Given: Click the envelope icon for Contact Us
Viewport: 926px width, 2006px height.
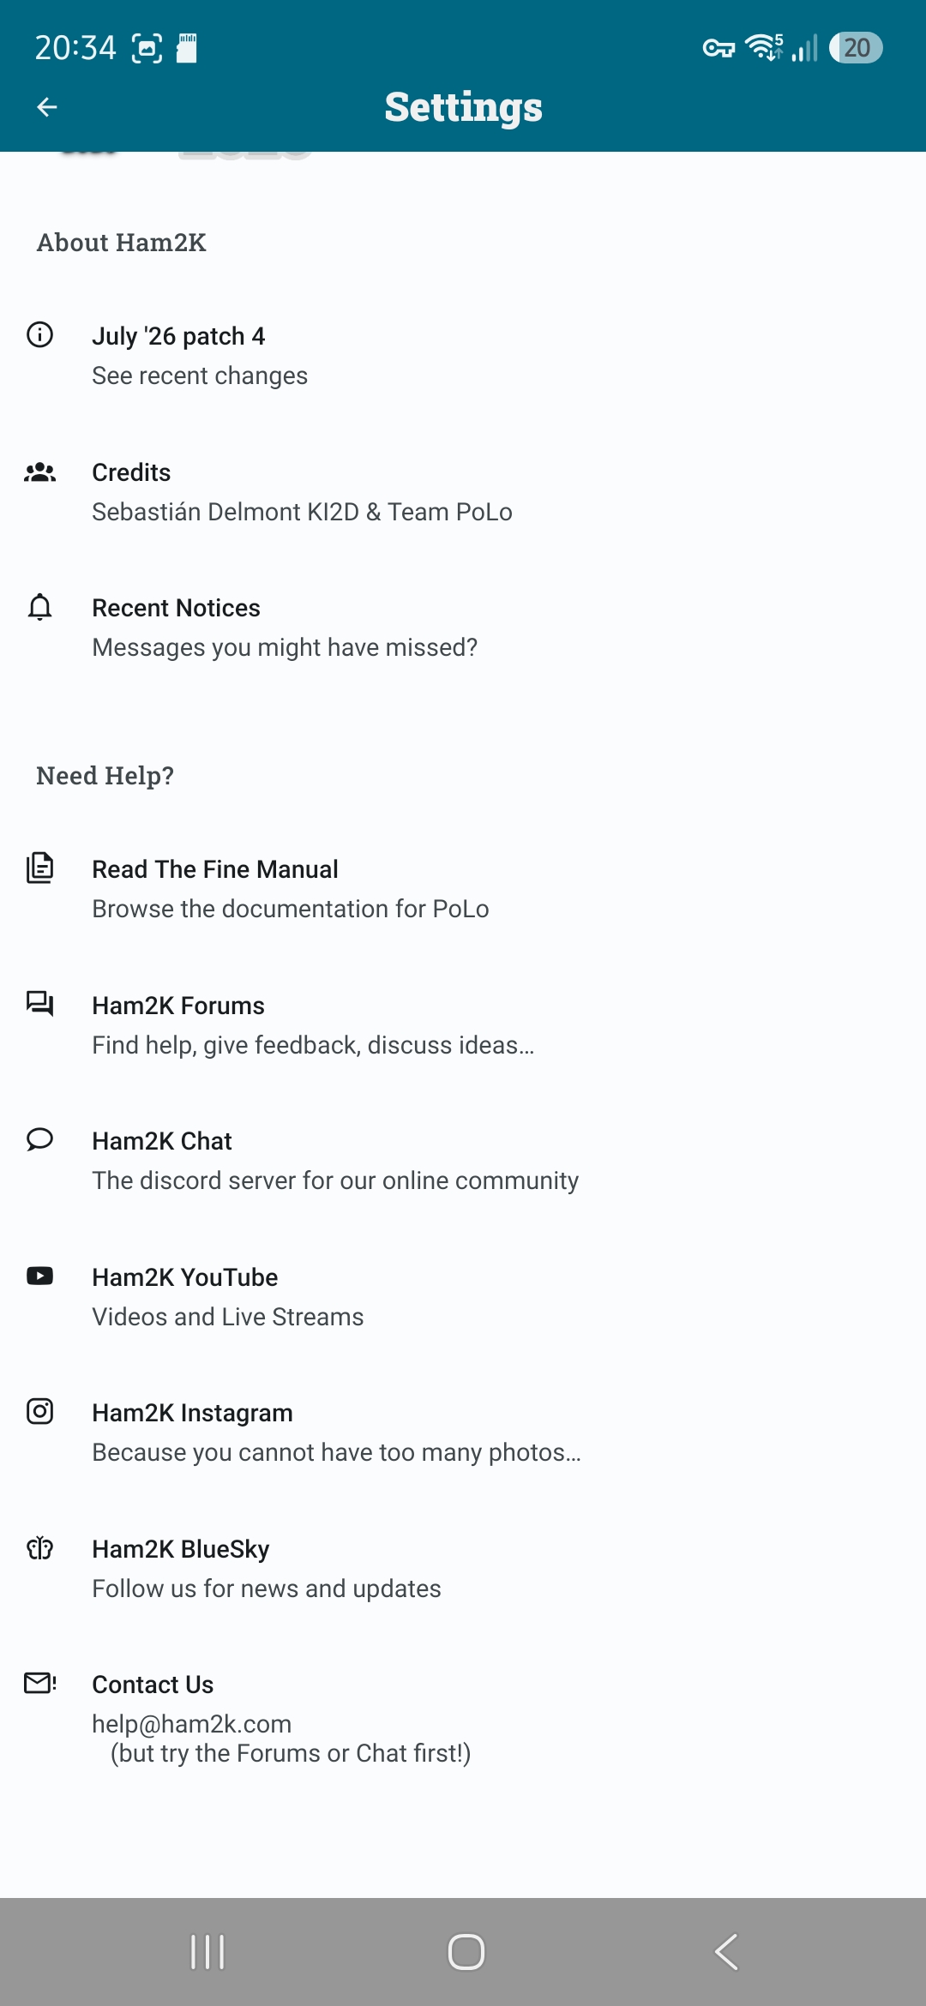Looking at the screenshot, I should [39, 1684].
